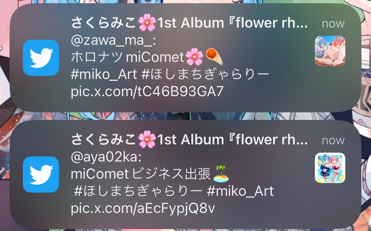
Task: Click the "now" timestamp on the bottom notification
Action: (x=333, y=140)
